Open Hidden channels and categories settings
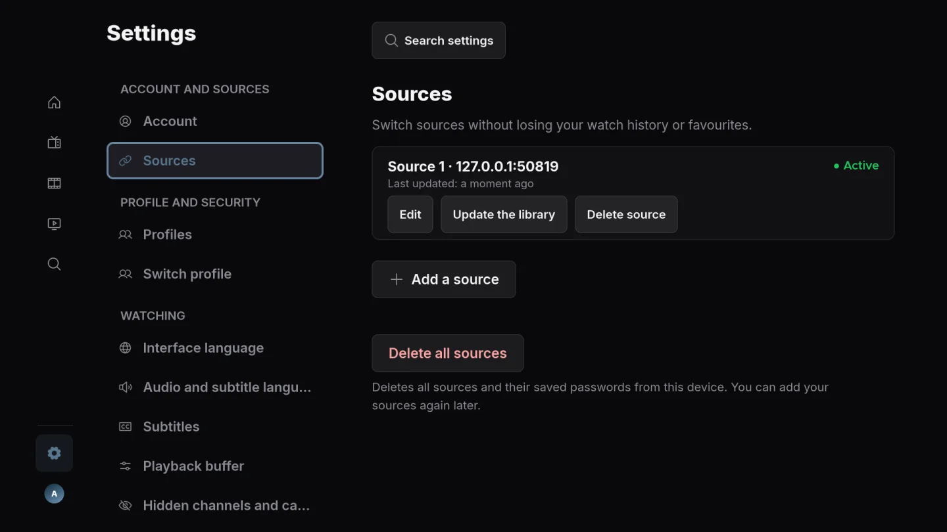This screenshot has height=532, width=947. point(215,506)
